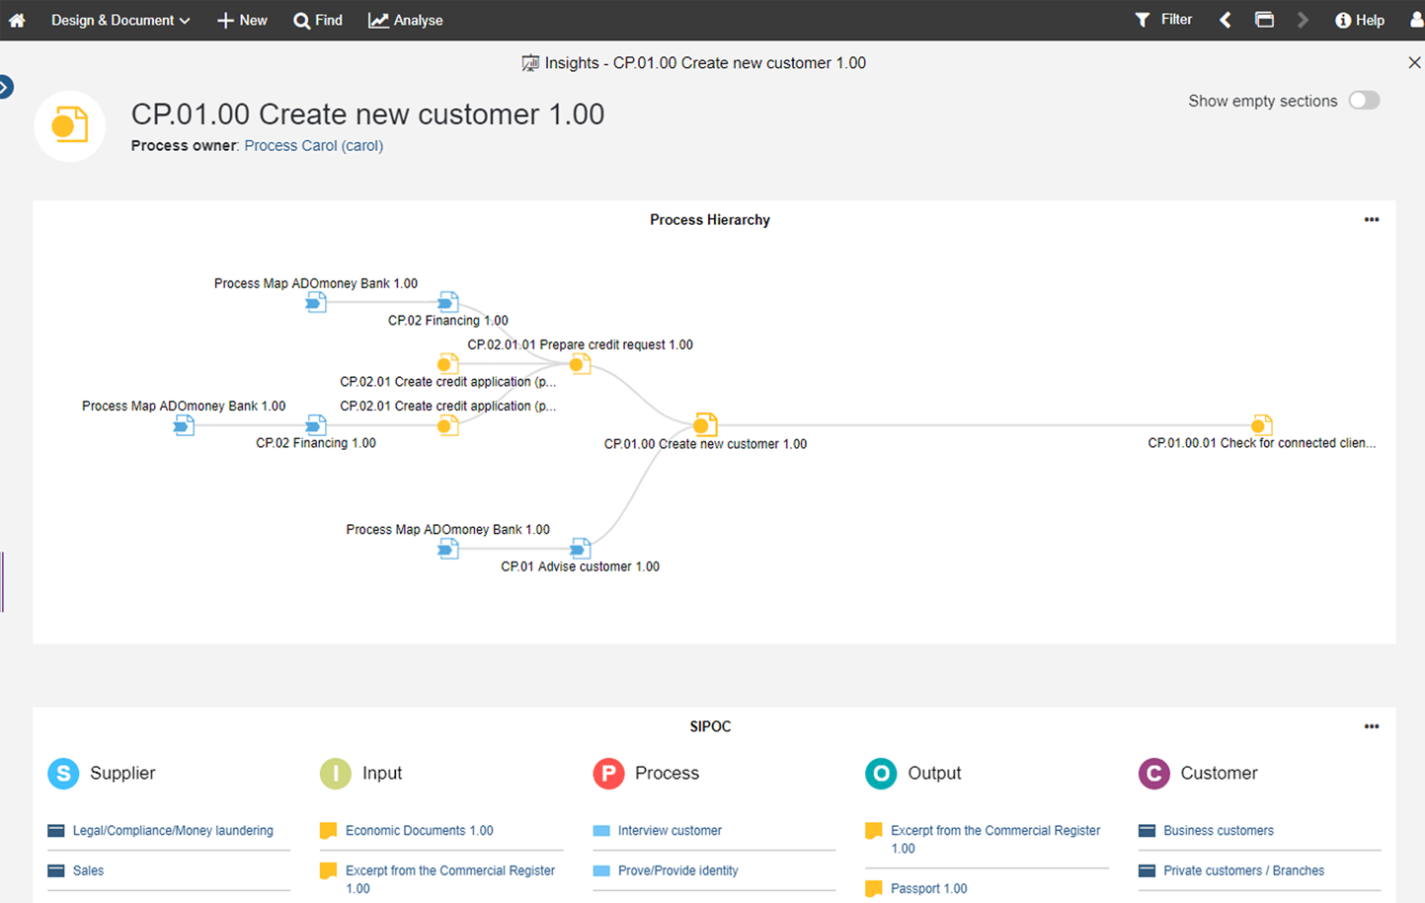This screenshot has height=903, width=1425.
Task: Open Process Carol (carol) owner link
Action: pyautogui.click(x=314, y=145)
